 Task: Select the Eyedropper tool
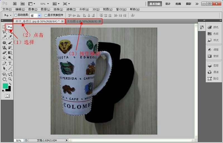click(10, 37)
